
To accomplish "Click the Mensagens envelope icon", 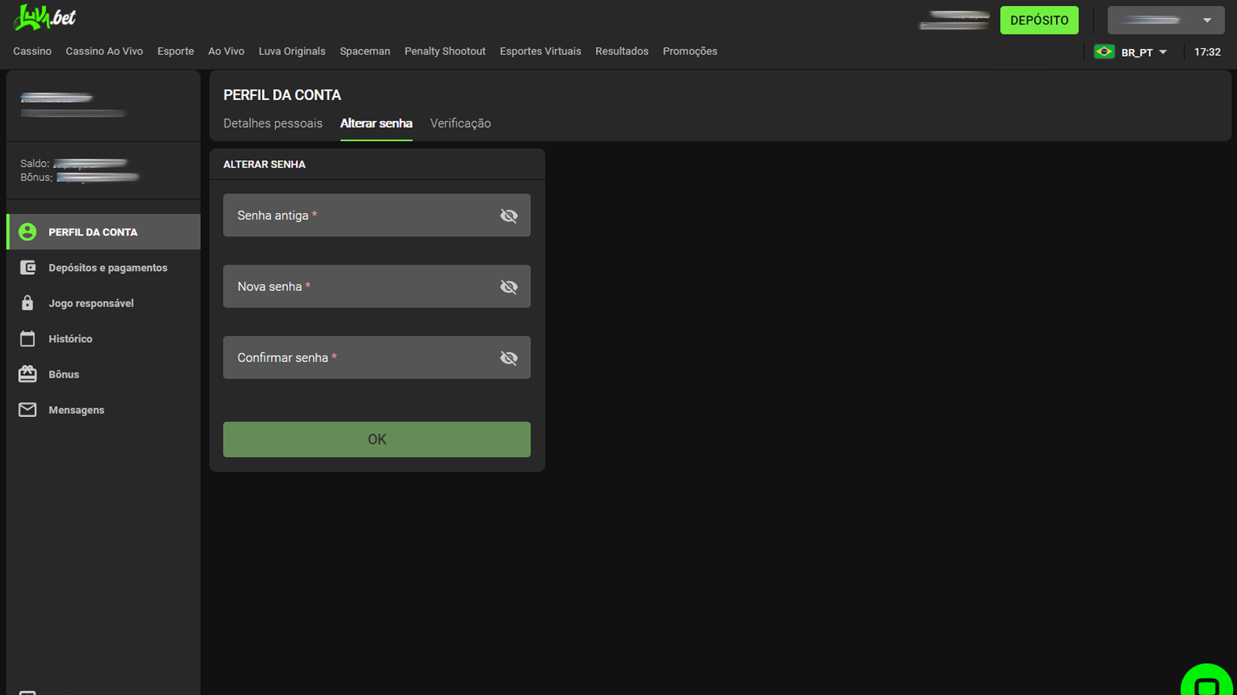I will coord(27,409).
